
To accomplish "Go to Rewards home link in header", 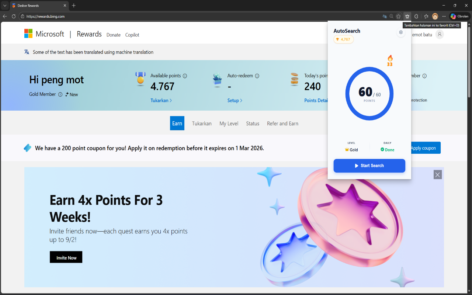I will coord(89,34).
